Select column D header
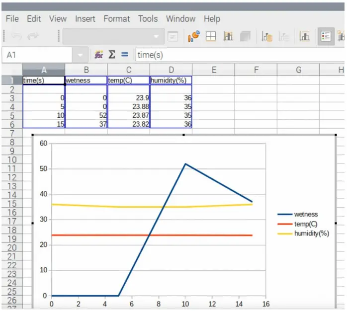347x311 pixels. coord(171,70)
